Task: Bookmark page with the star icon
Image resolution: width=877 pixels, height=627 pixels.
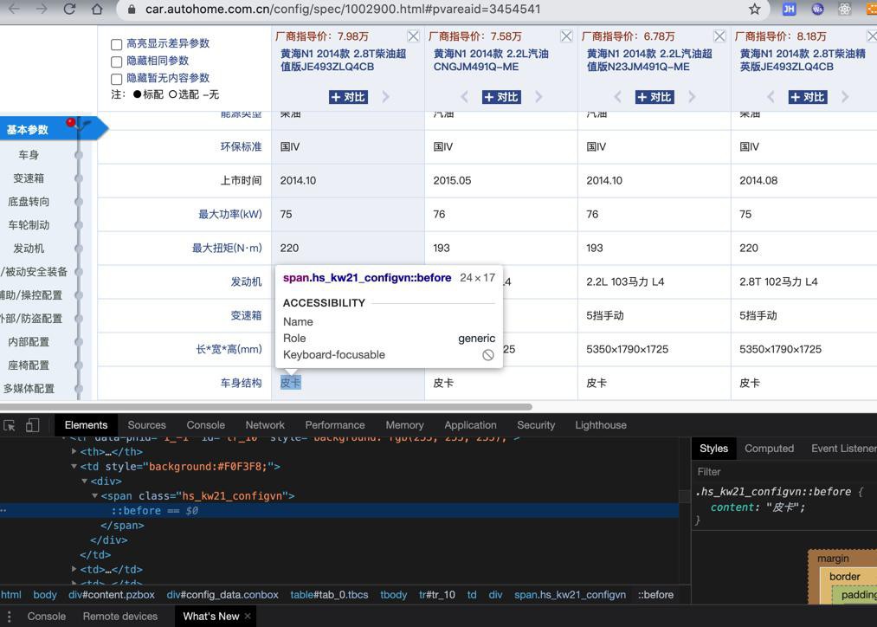Action: [x=755, y=9]
